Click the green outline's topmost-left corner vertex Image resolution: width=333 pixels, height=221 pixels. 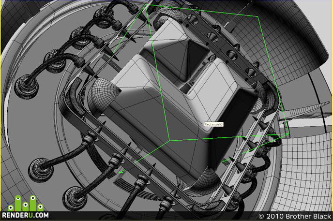coord(146,4)
